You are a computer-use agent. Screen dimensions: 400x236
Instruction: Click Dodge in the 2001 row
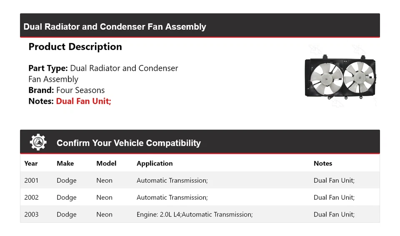67,181
